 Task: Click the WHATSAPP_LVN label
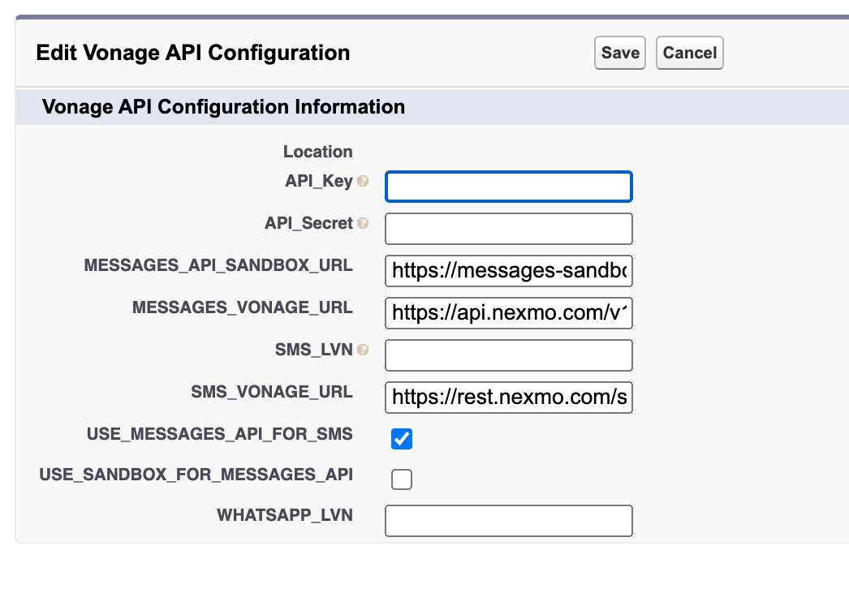click(285, 515)
